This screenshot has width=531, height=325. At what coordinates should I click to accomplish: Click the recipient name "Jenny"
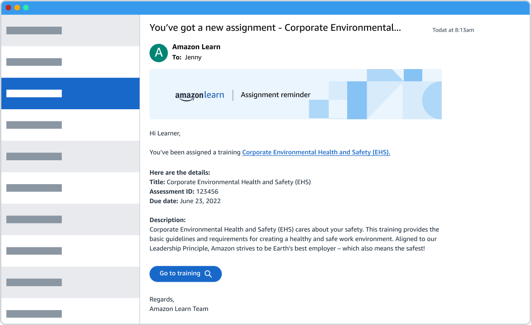(x=193, y=57)
